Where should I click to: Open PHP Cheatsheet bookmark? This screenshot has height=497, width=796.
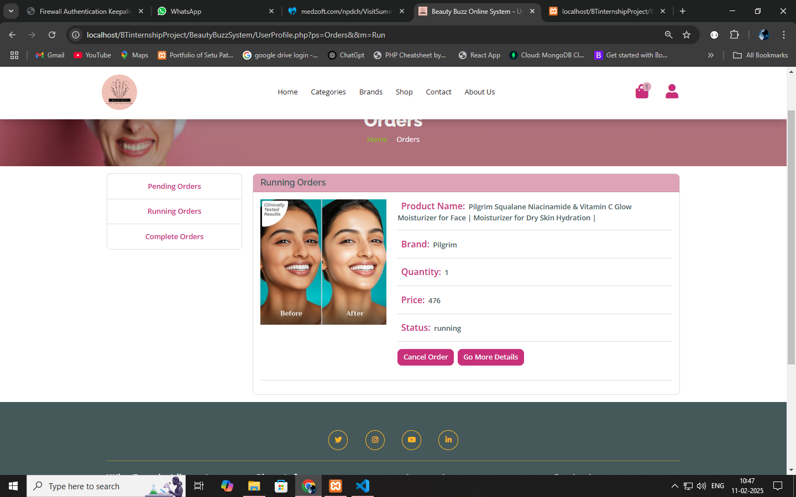[x=410, y=55]
